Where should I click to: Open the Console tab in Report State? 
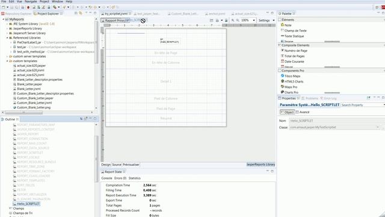106,178
